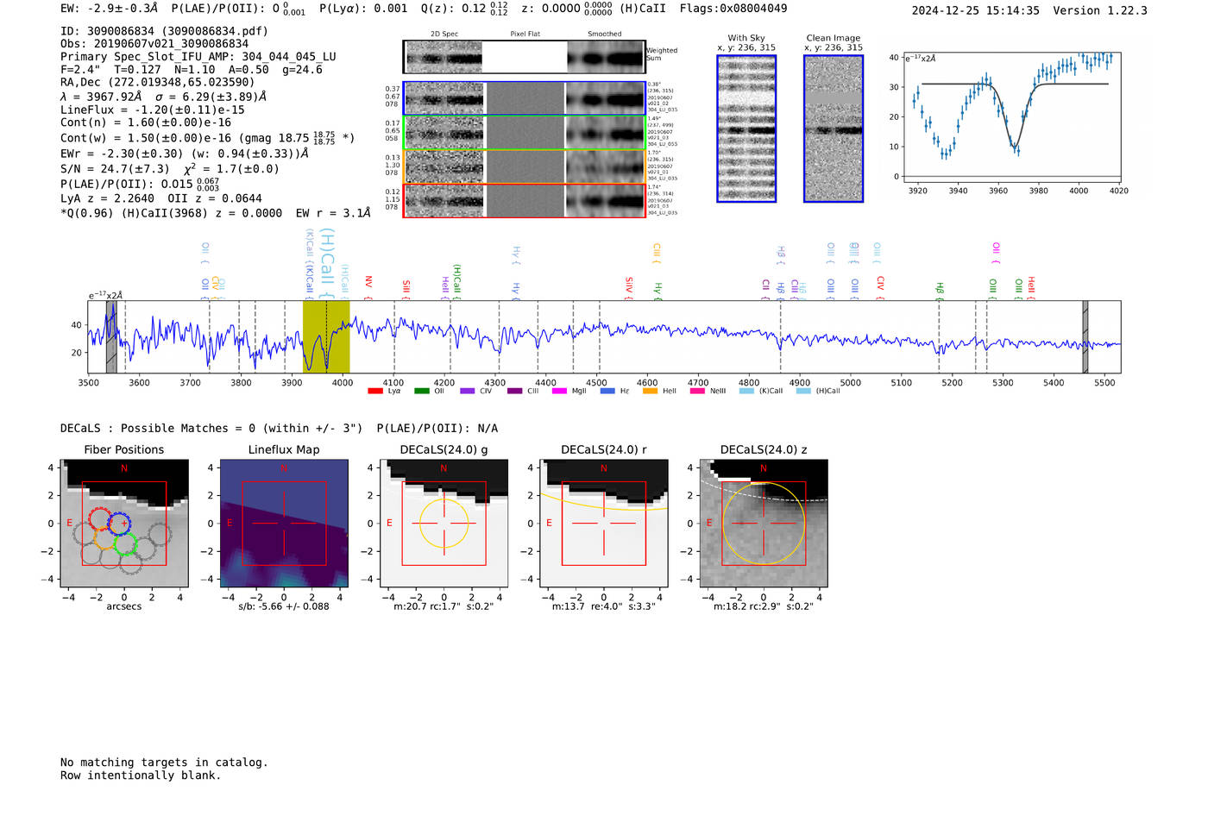
Task: Click the Version 1.22.3 text
Action: [1100, 11]
